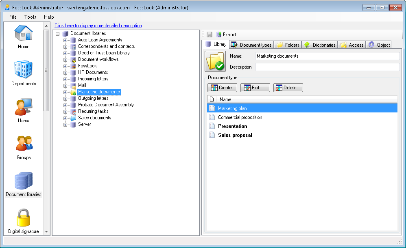Click the Presentation document icon
406x248 pixels.
(x=212, y=126)
